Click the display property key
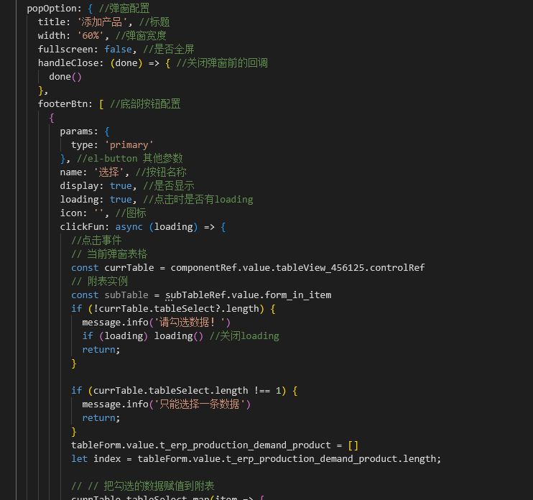Viewport: 533px width, 500px height. coord(81,186)
